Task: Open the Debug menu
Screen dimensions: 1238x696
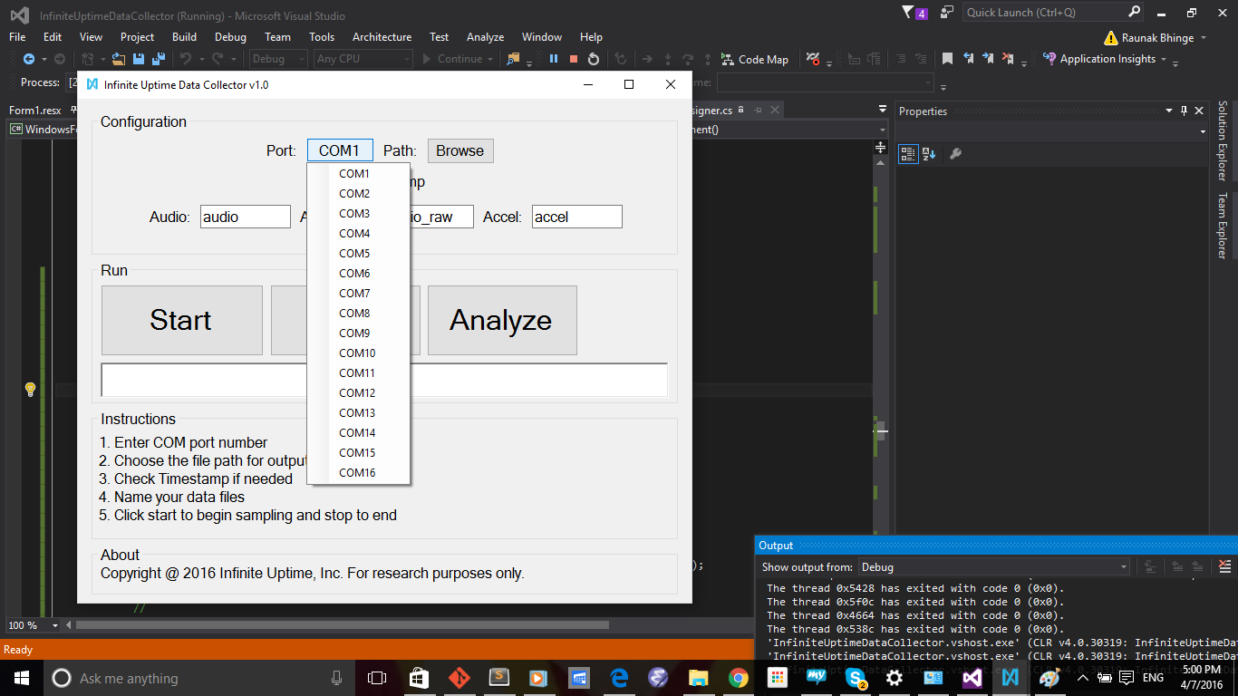Action: 230,37
